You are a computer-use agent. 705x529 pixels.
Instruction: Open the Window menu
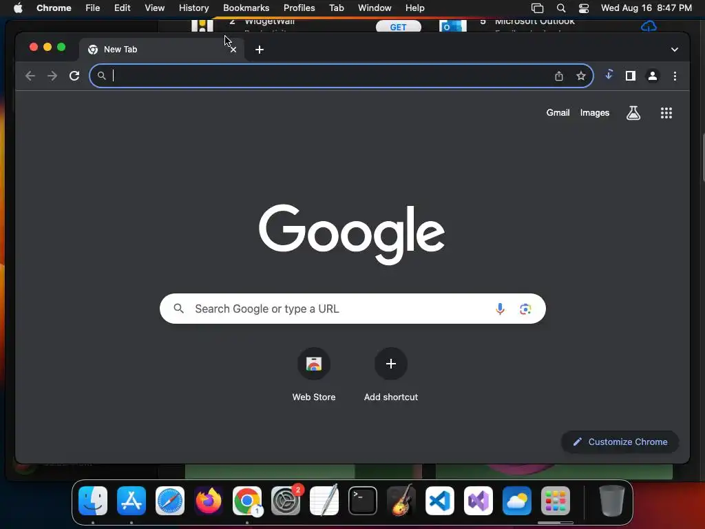tap(375, 8)
